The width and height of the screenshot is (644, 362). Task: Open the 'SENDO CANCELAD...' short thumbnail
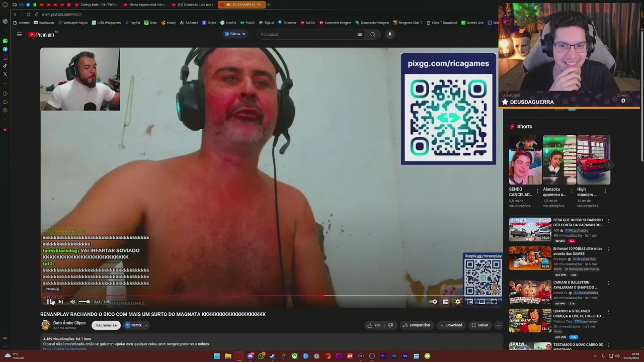pyautogui.click(x=525, y=160)
